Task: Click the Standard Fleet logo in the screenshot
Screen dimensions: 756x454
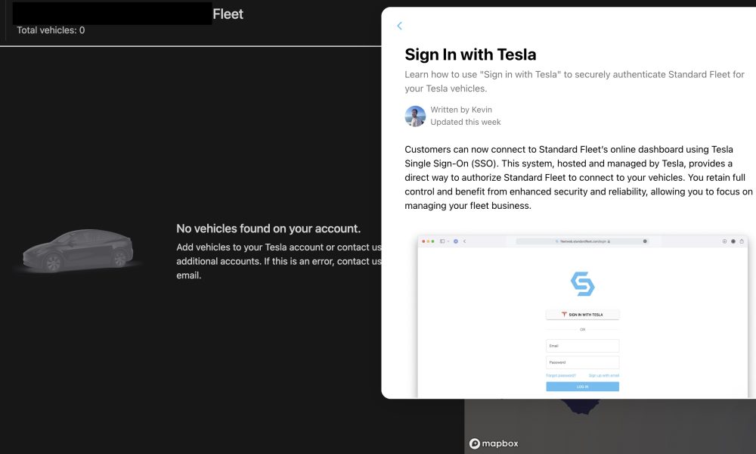Action: (582, 284)
